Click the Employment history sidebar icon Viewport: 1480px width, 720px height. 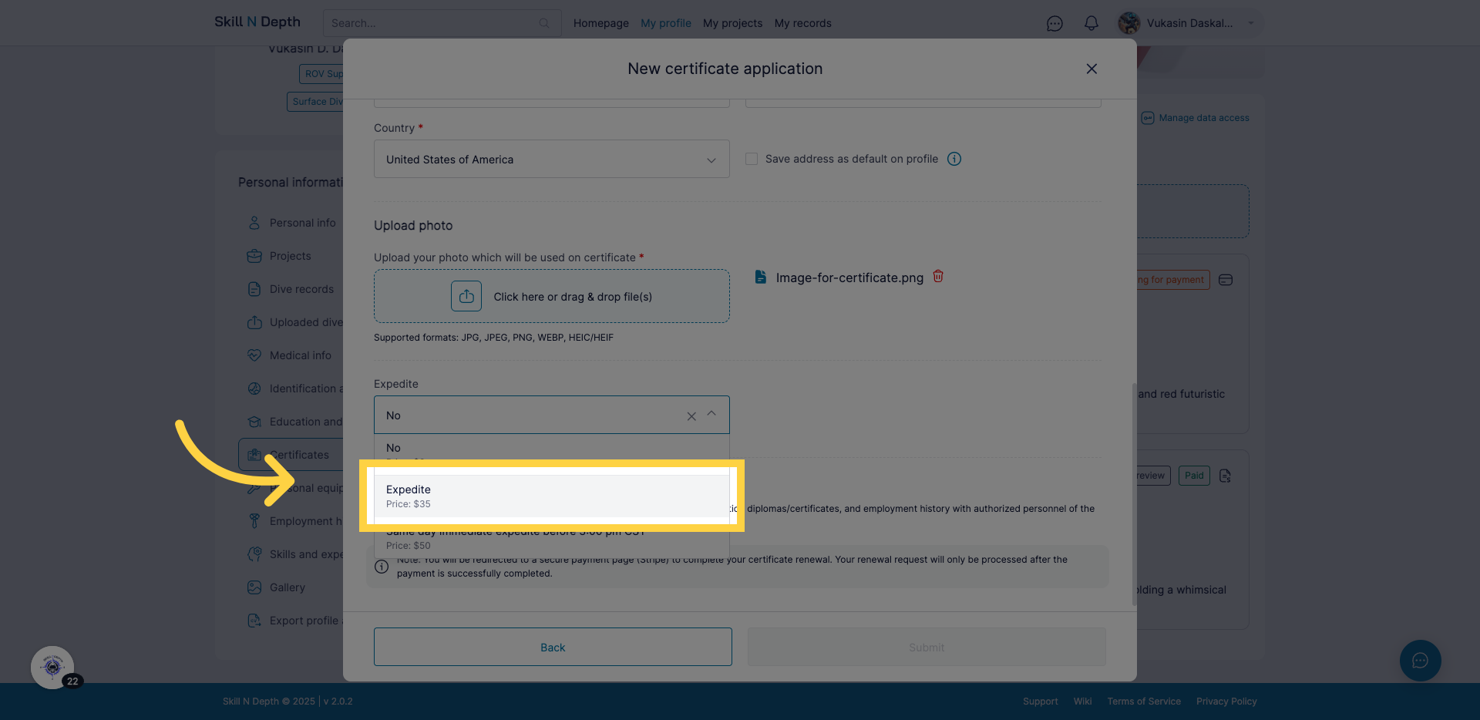pos(254,521)
